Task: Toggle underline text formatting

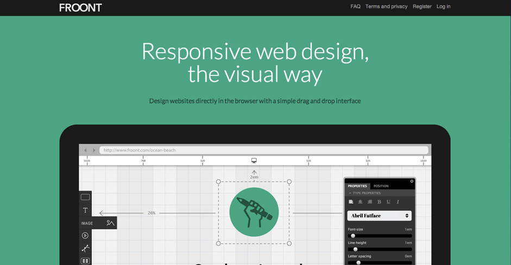Action: (x=388, y=202)
